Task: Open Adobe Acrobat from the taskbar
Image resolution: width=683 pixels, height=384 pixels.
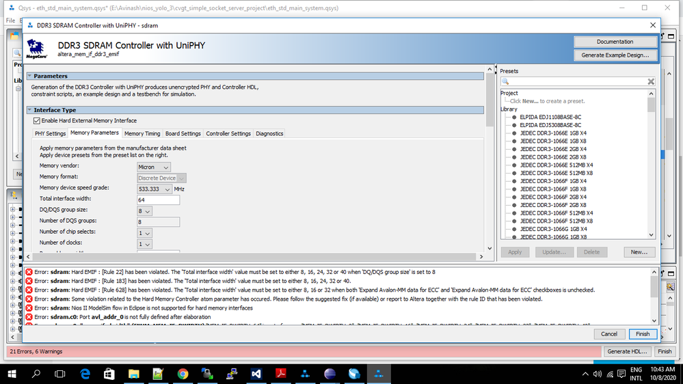Action: tap(280, 374)
